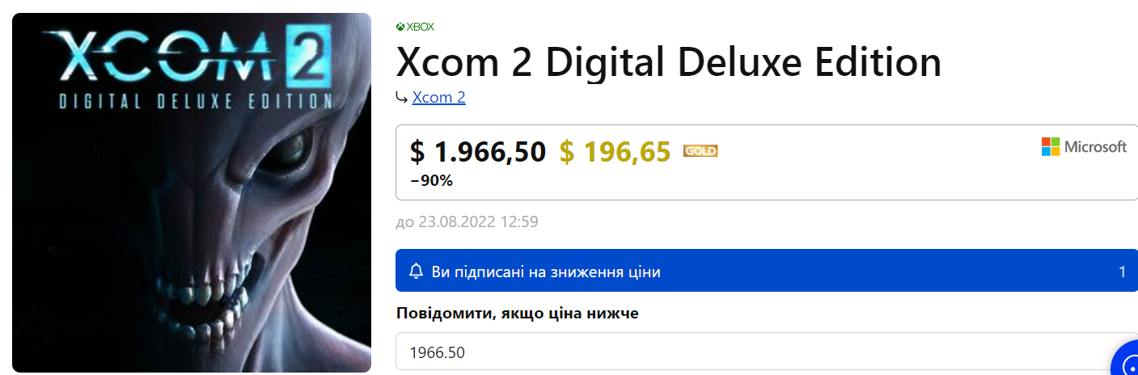Click the gold price $ 196,65
This screenshot has width=1138, height=375.
tap(615, 151)
